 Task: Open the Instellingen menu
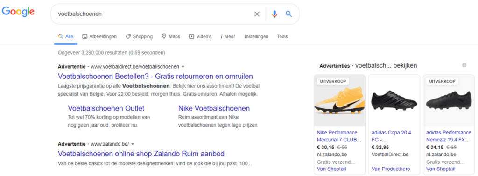pyautogui.click(x=256, y=36)
